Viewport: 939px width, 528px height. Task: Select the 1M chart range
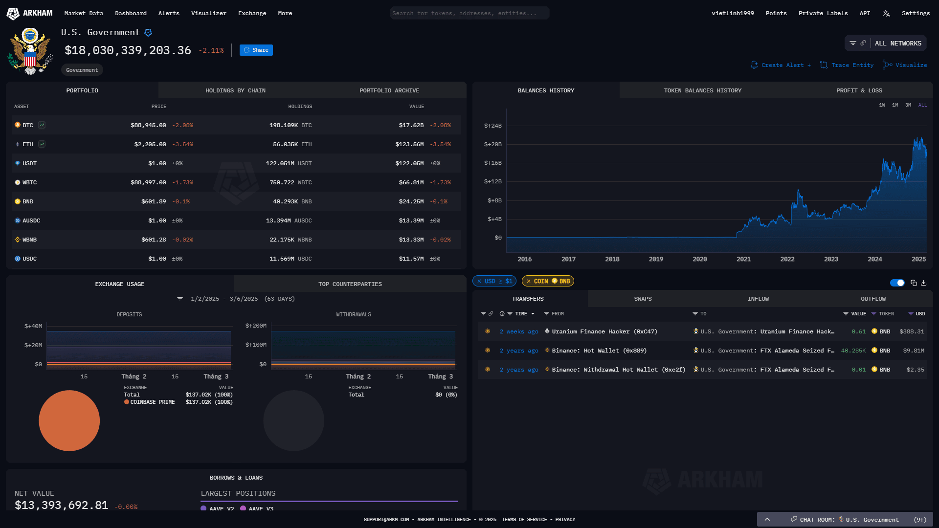[x=895, y=105]
